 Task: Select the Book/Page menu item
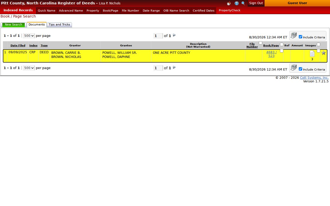111,11
